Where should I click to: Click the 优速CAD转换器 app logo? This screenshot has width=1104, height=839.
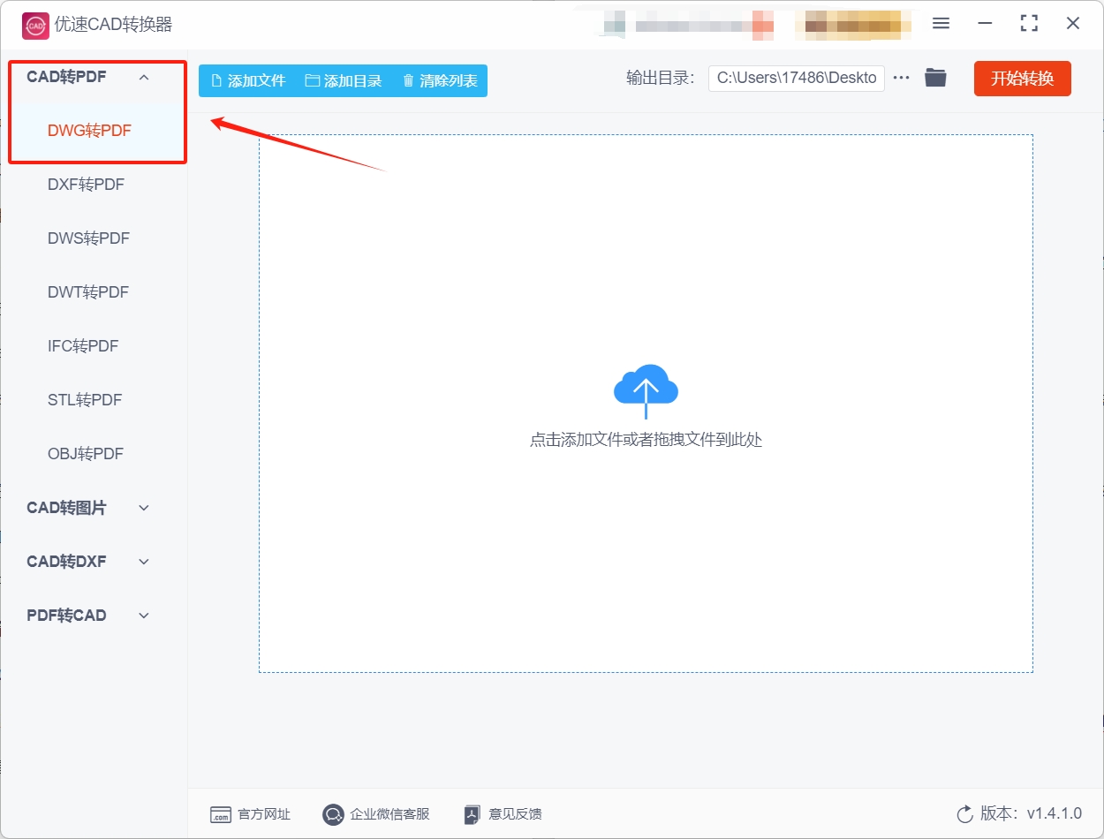pyautogui.click(x=35, y=26)
